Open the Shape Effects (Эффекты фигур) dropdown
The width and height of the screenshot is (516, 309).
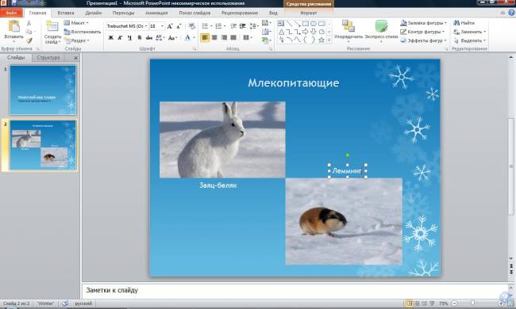pos(424,40)
